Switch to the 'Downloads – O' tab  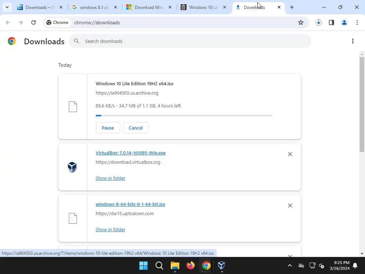(40, 7)
